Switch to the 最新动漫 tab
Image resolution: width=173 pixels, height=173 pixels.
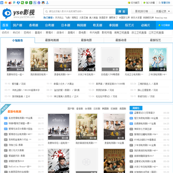pyautogui.click(x=121, y=40)
